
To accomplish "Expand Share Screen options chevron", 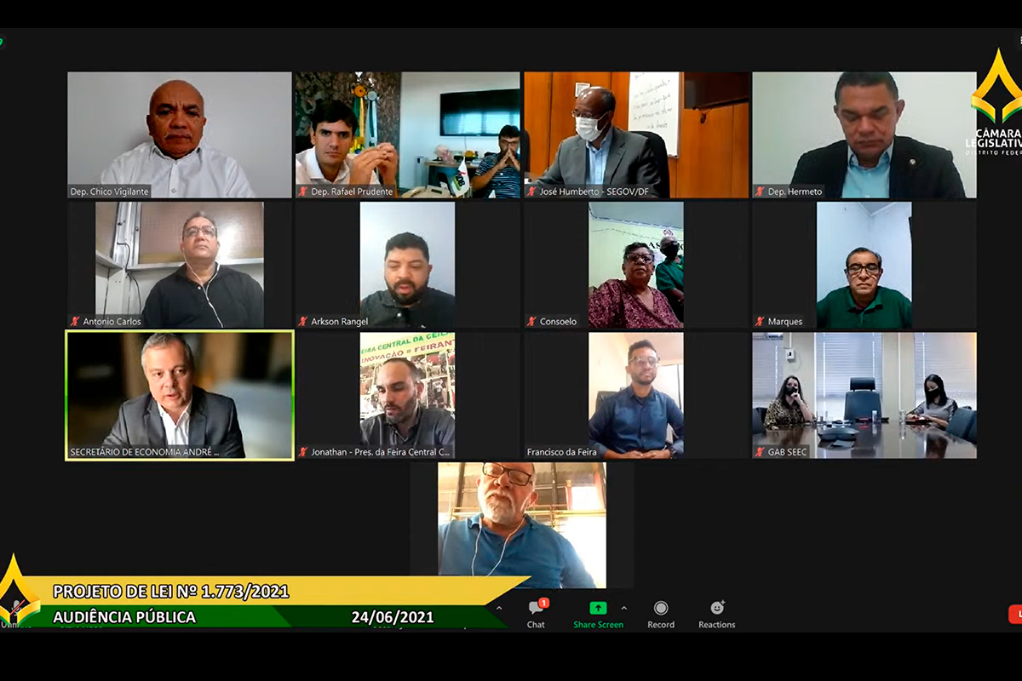I will 623,608.
